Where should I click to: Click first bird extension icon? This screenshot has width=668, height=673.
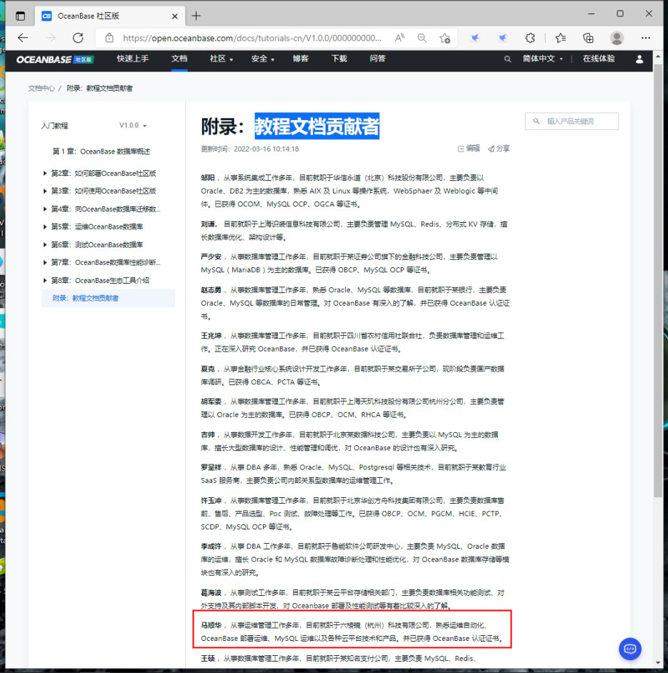click(475, 38)
